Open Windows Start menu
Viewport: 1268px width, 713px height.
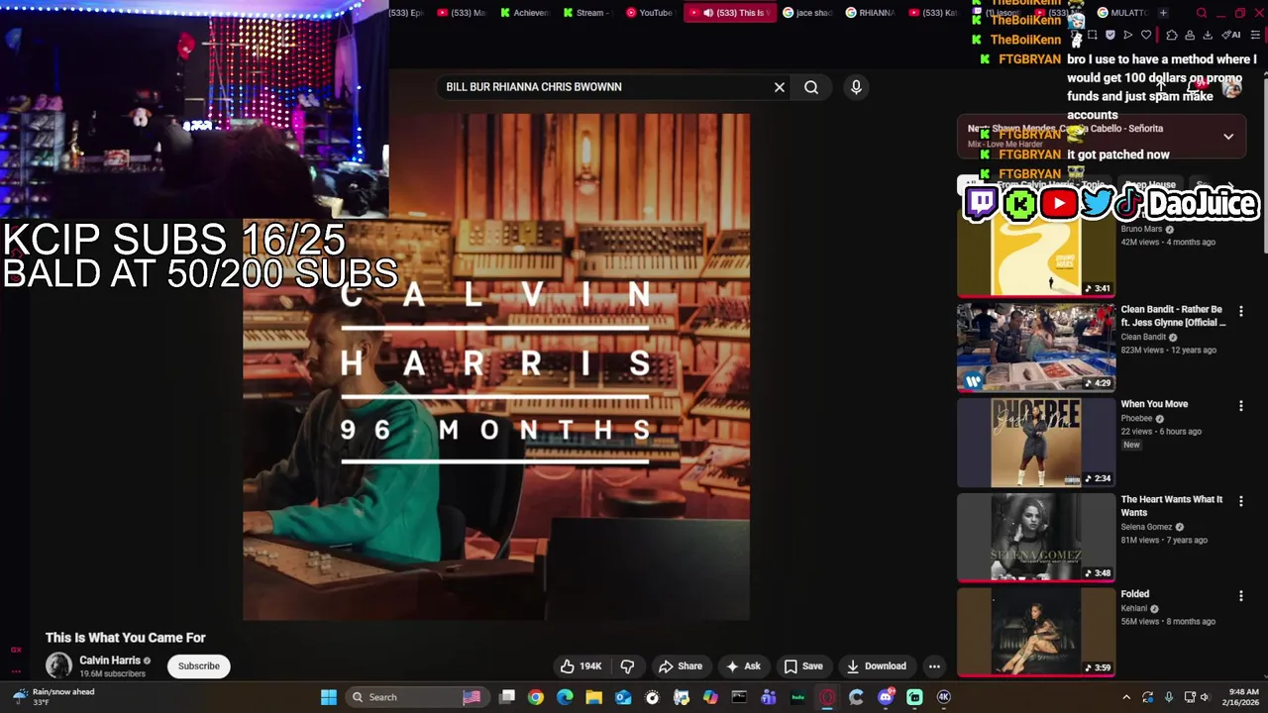pyautogui.click(x=329, y=697)
